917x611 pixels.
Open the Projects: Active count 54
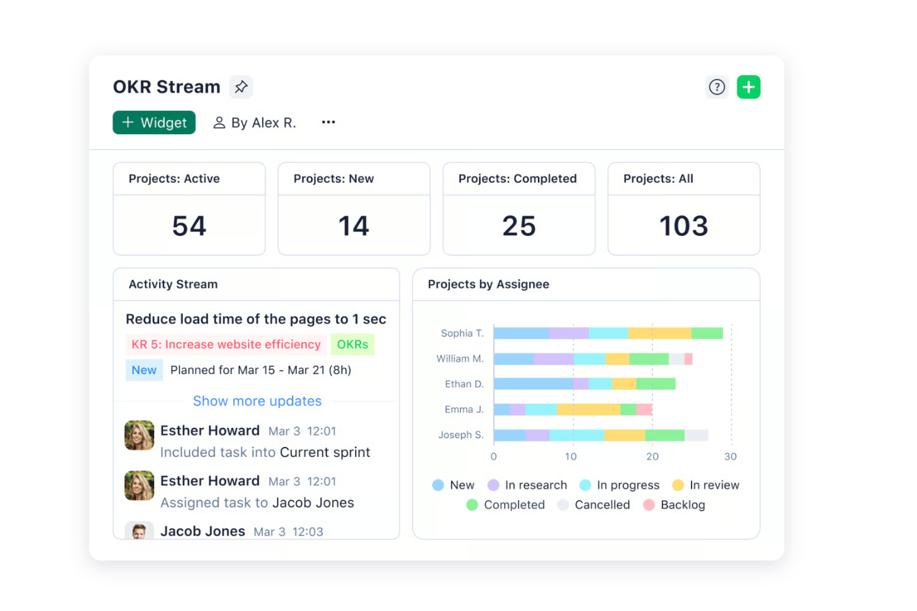tap(189, 226)
